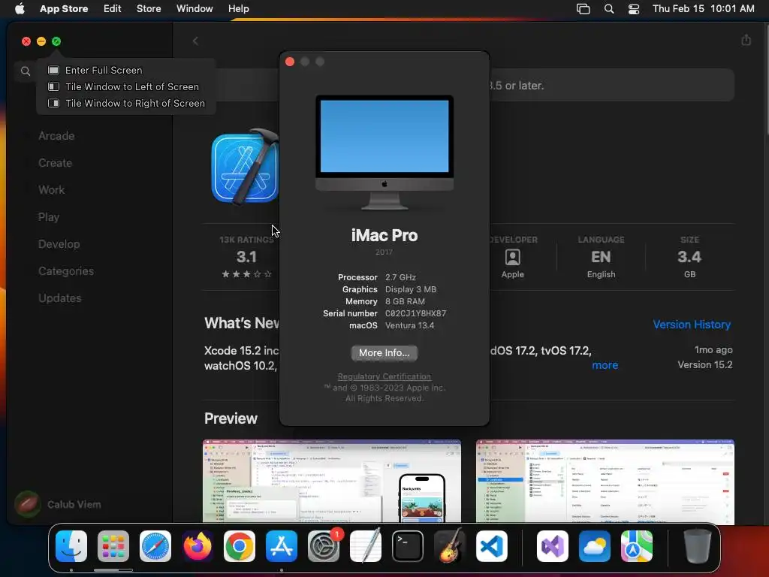Open the Trash in the Dock

coord(698,546)
